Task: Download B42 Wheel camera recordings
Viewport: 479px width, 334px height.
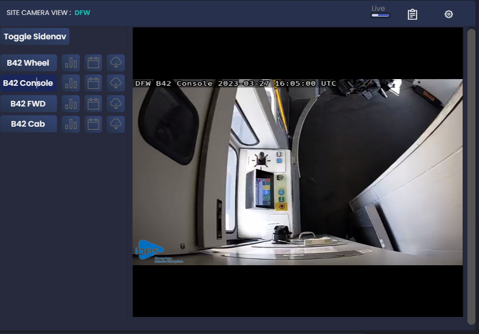Action: tap(116, 63)
